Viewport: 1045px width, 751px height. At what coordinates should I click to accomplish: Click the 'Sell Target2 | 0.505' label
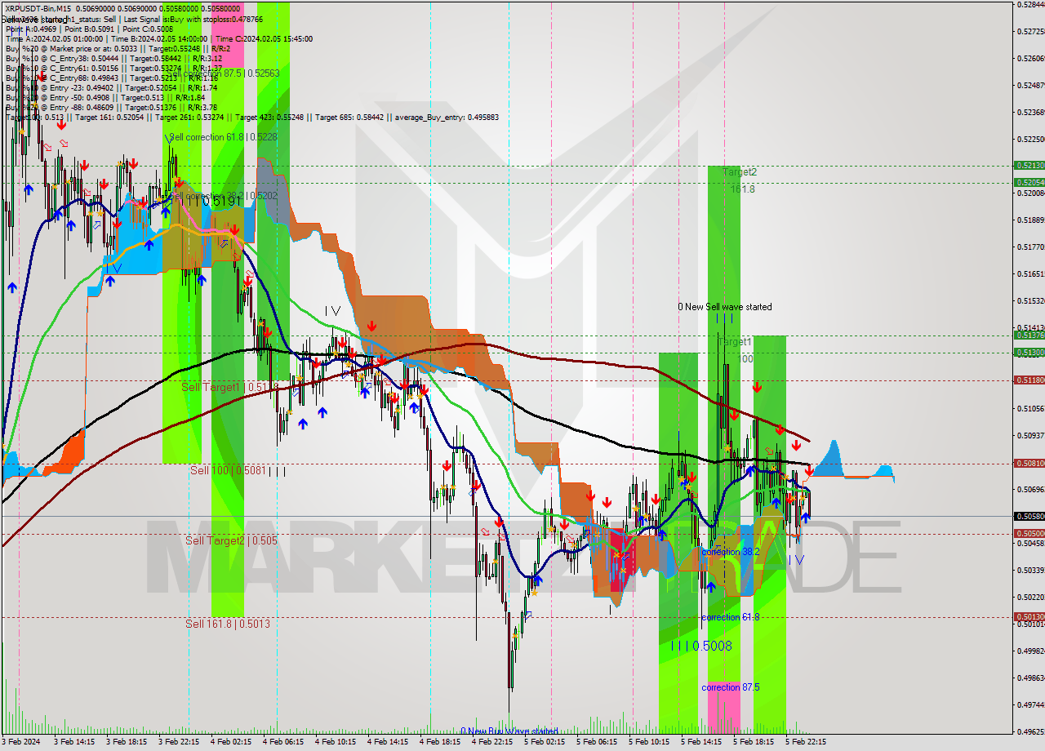coord(231,540)
